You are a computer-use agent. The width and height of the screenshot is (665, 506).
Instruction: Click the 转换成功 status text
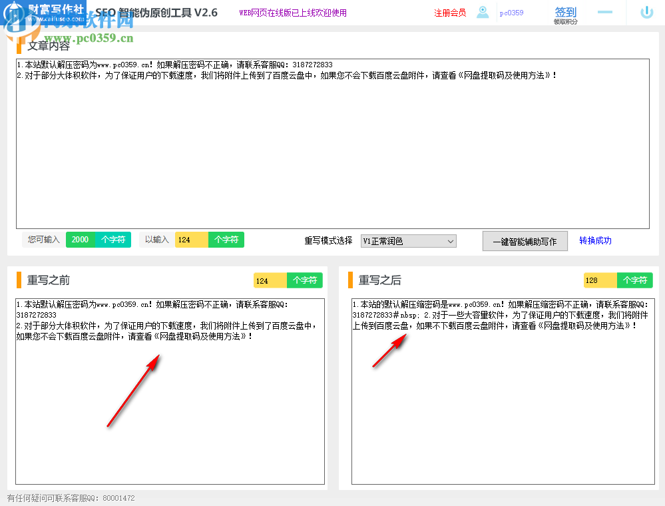[x=595, y=240]
